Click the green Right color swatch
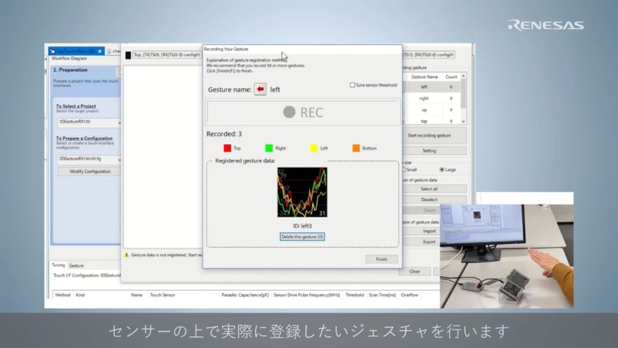 click(269, 148)
